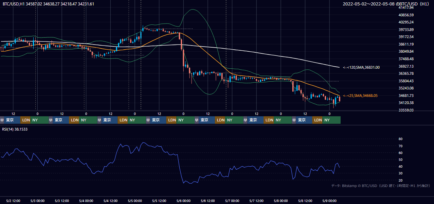
Task: Click the 34681.73 price axis label
Action: click(406, 96)
